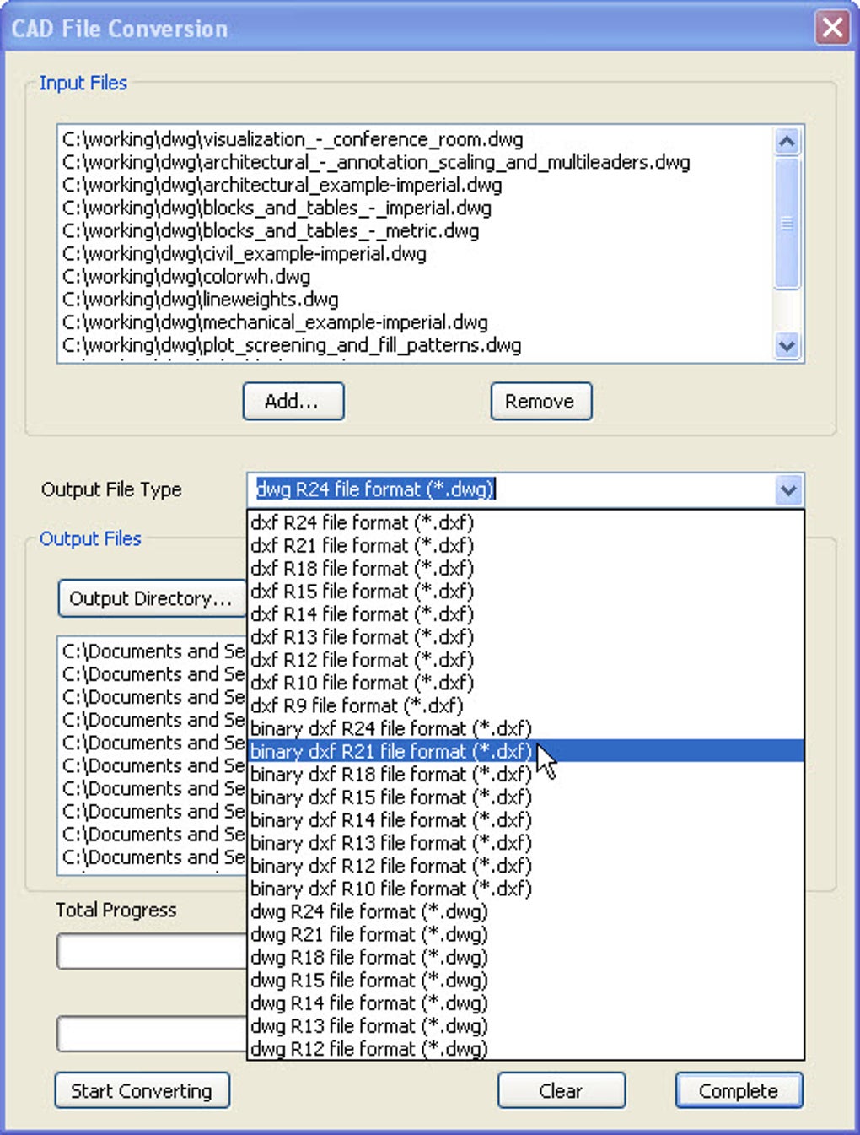Open the Output Directory... chooser

pos(152,598)
